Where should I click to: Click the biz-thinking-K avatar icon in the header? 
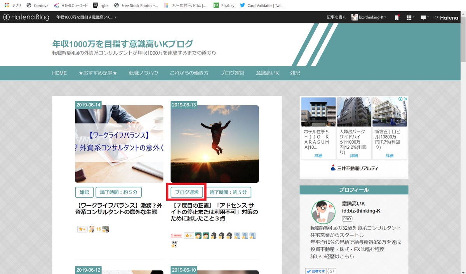coord(354,17)
